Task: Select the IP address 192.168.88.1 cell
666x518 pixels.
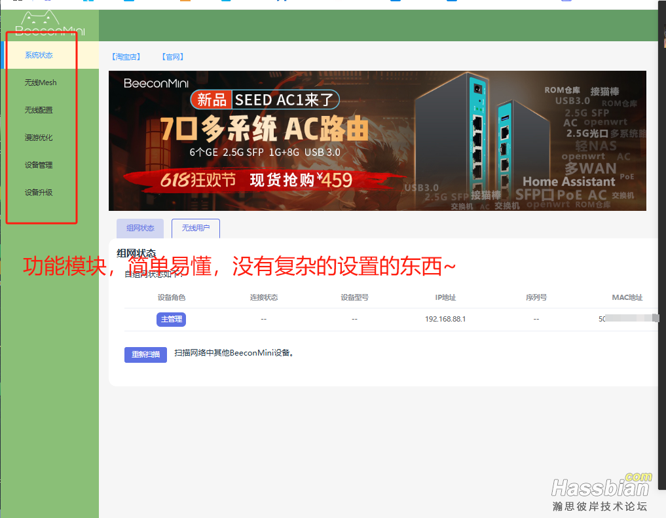Action: coord(445,320)
